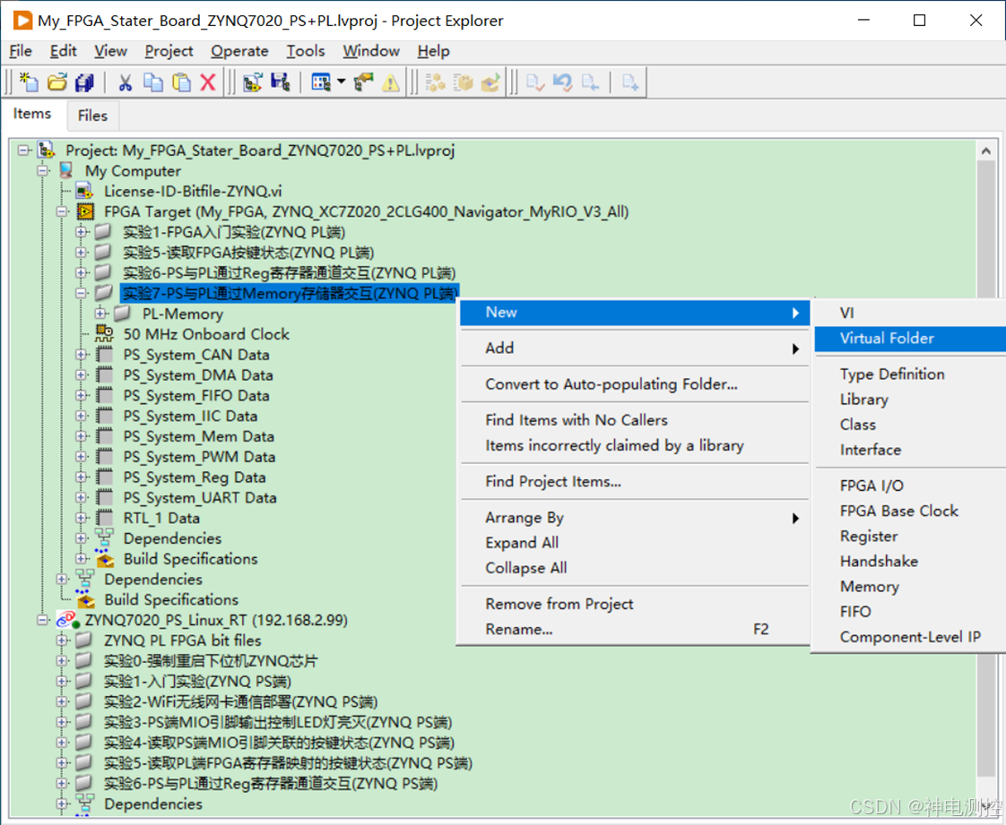Expand ZYNQ PL FPGA bit files folder
The height and width of the screenshot is (825, 1006).
62,640
